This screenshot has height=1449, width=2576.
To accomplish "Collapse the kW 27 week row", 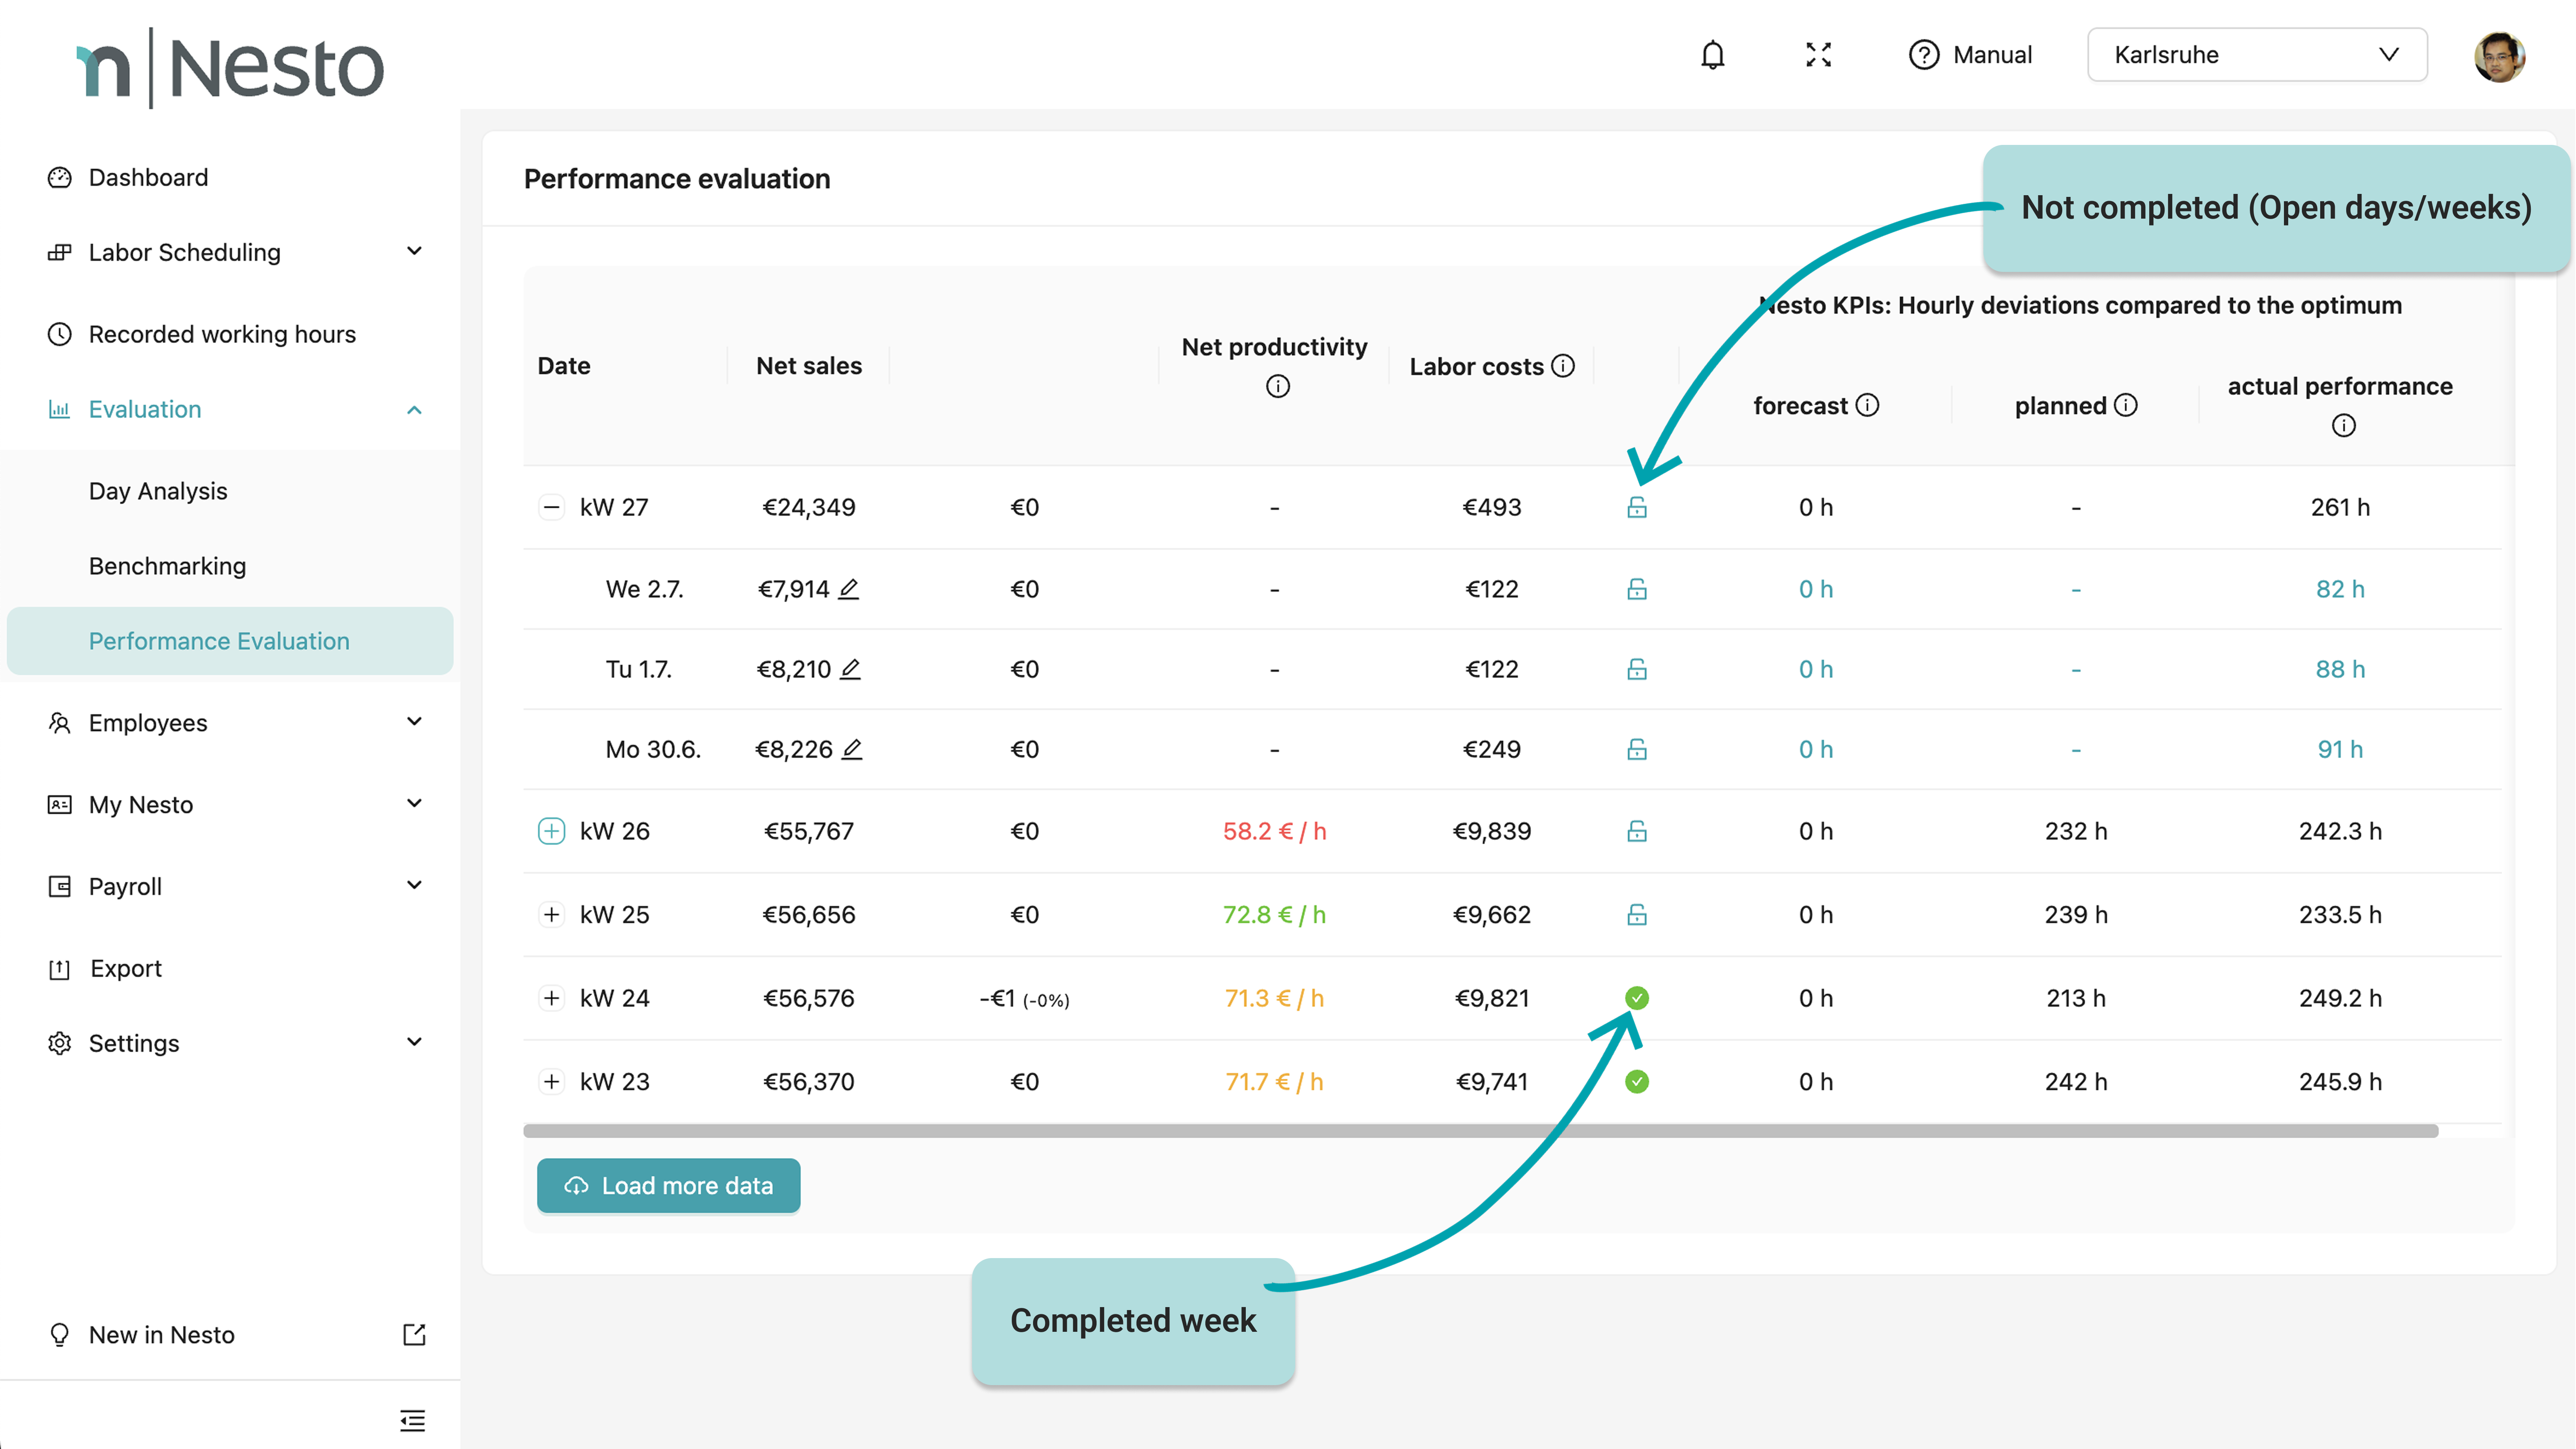I will point(551,507).
